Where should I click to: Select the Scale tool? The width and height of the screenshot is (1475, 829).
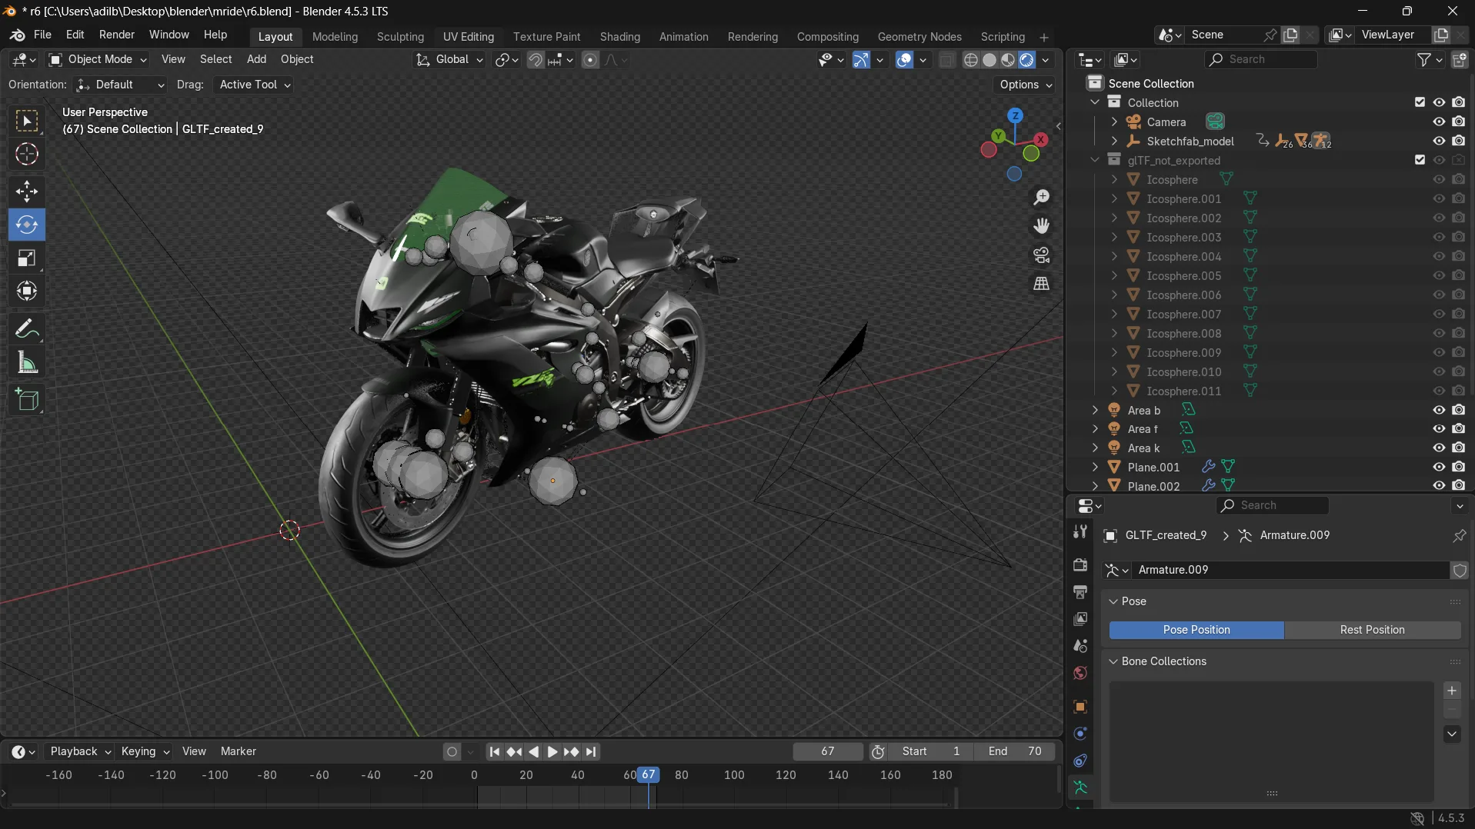click(27, 258)
